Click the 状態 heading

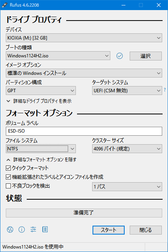[14, 198]
